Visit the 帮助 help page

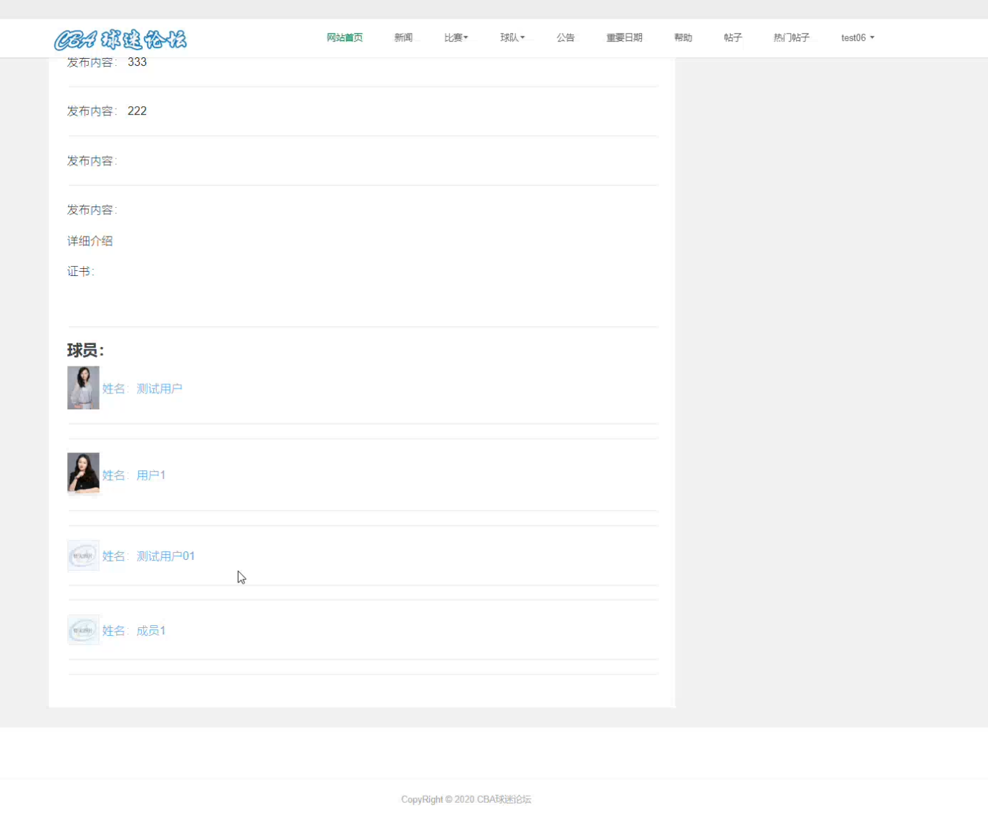683,37
